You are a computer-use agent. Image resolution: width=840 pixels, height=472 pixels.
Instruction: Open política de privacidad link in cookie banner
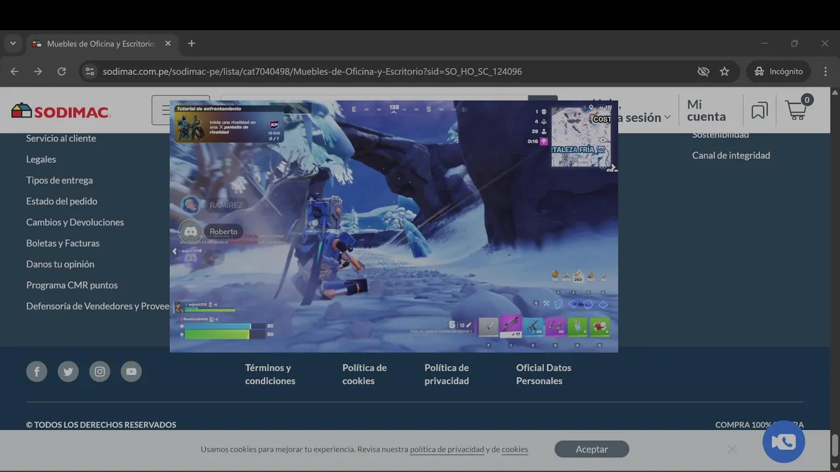tap(447, 450)
